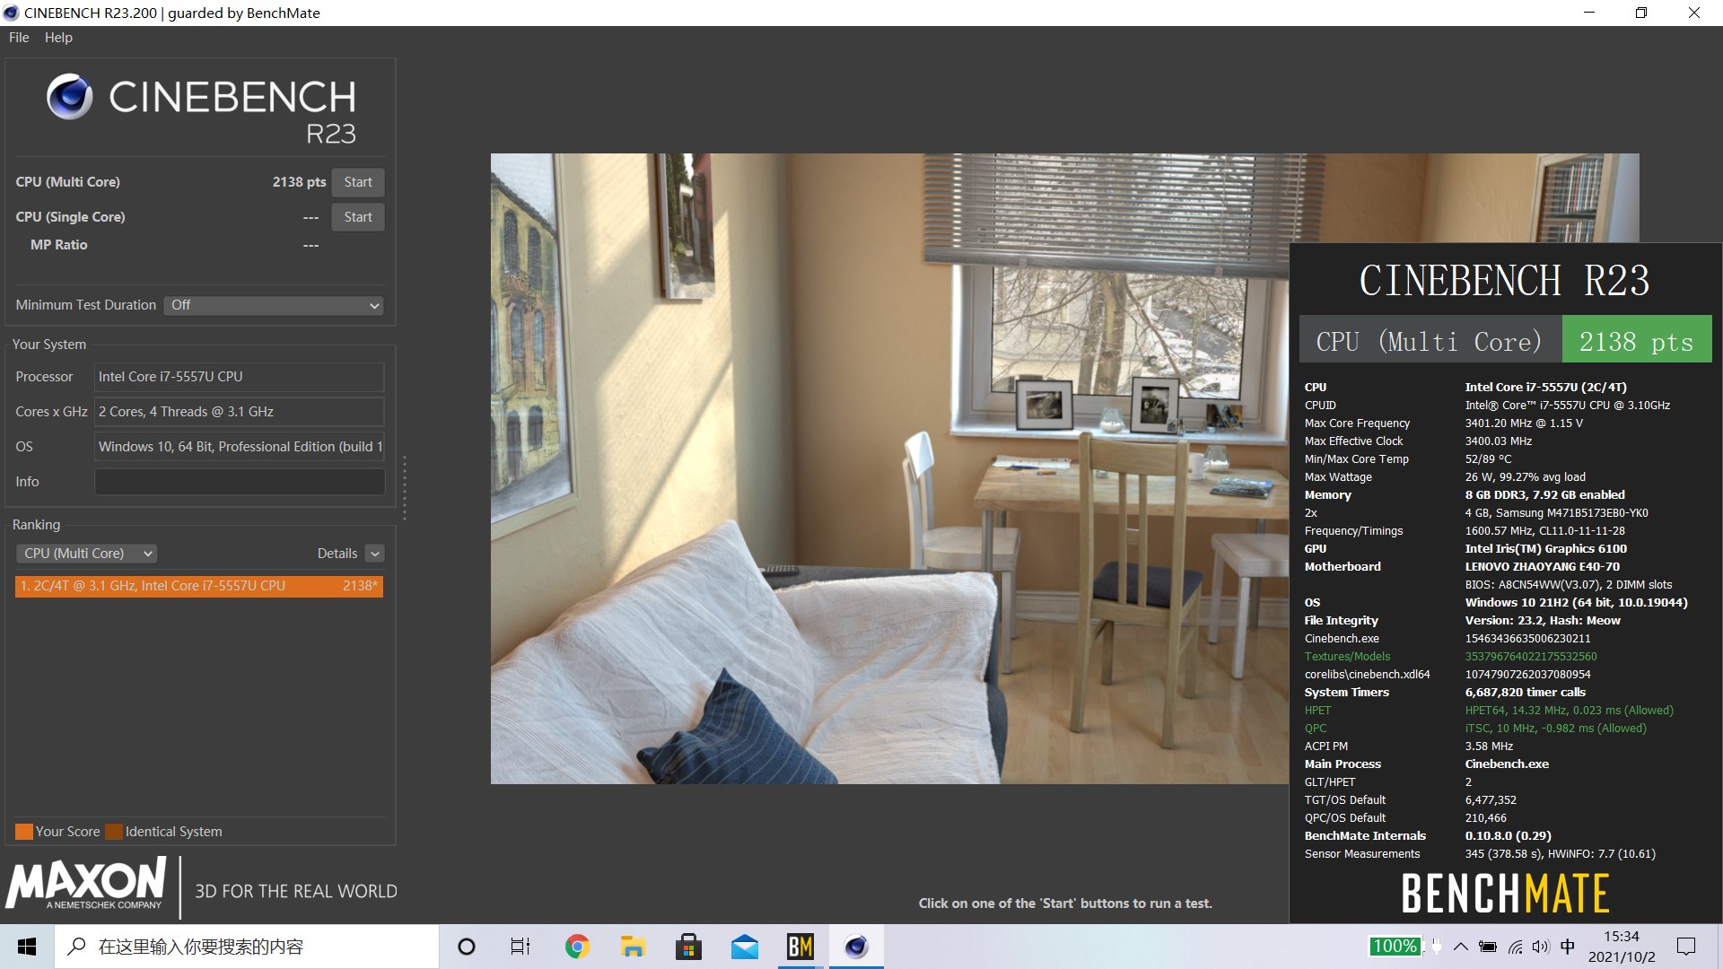Open Wi-Fi network tray icon

pyautogui.click(x=1516, y=947)
